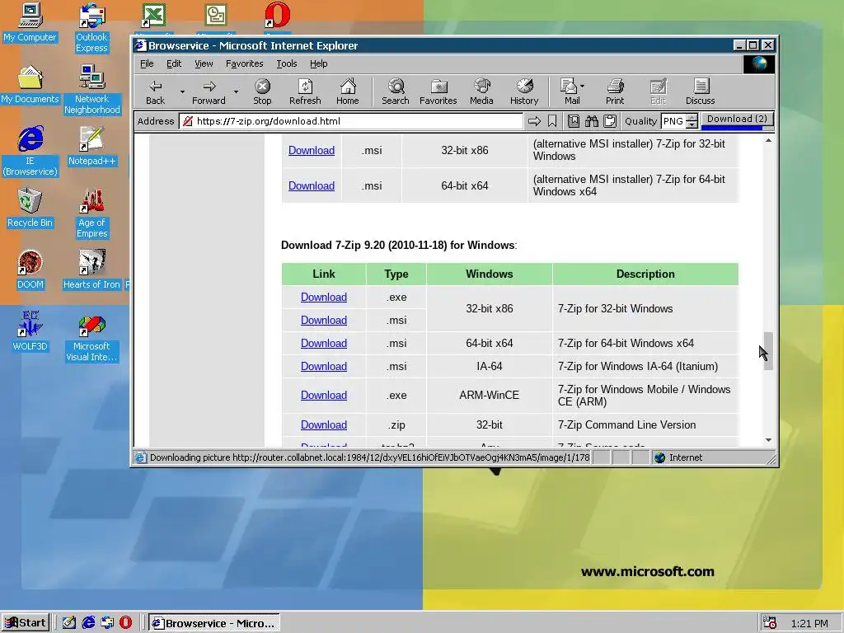Click the Forward navigation button
The image size is (844, 633).
[209, 92]
